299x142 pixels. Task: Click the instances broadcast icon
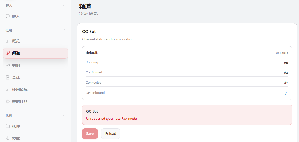click(x=8, y=65)
